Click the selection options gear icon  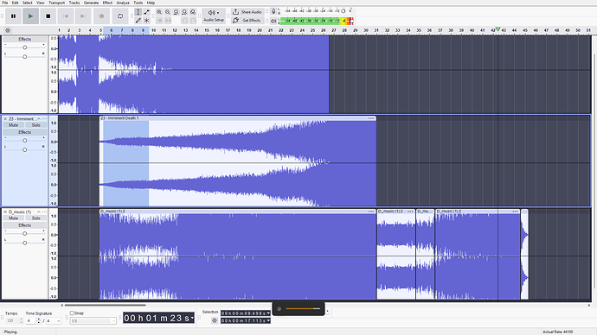point(215,320)
